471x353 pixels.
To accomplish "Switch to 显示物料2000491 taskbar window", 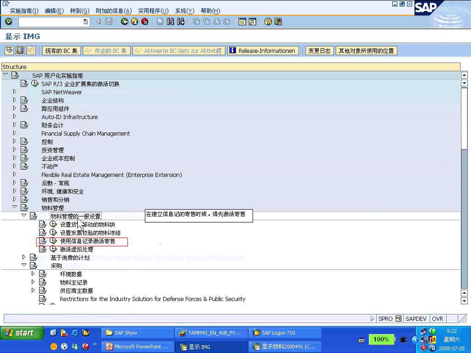I will (x=285, y=347).
